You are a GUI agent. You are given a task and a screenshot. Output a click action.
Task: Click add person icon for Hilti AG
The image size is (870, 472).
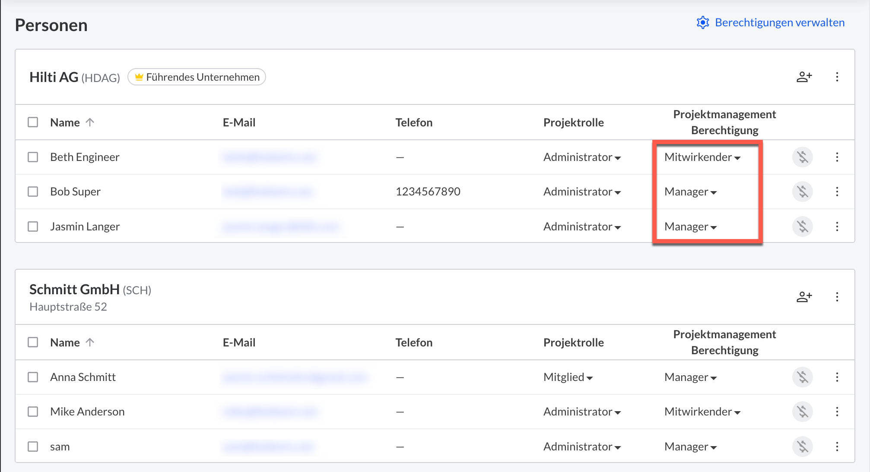(x=804, y=77)
